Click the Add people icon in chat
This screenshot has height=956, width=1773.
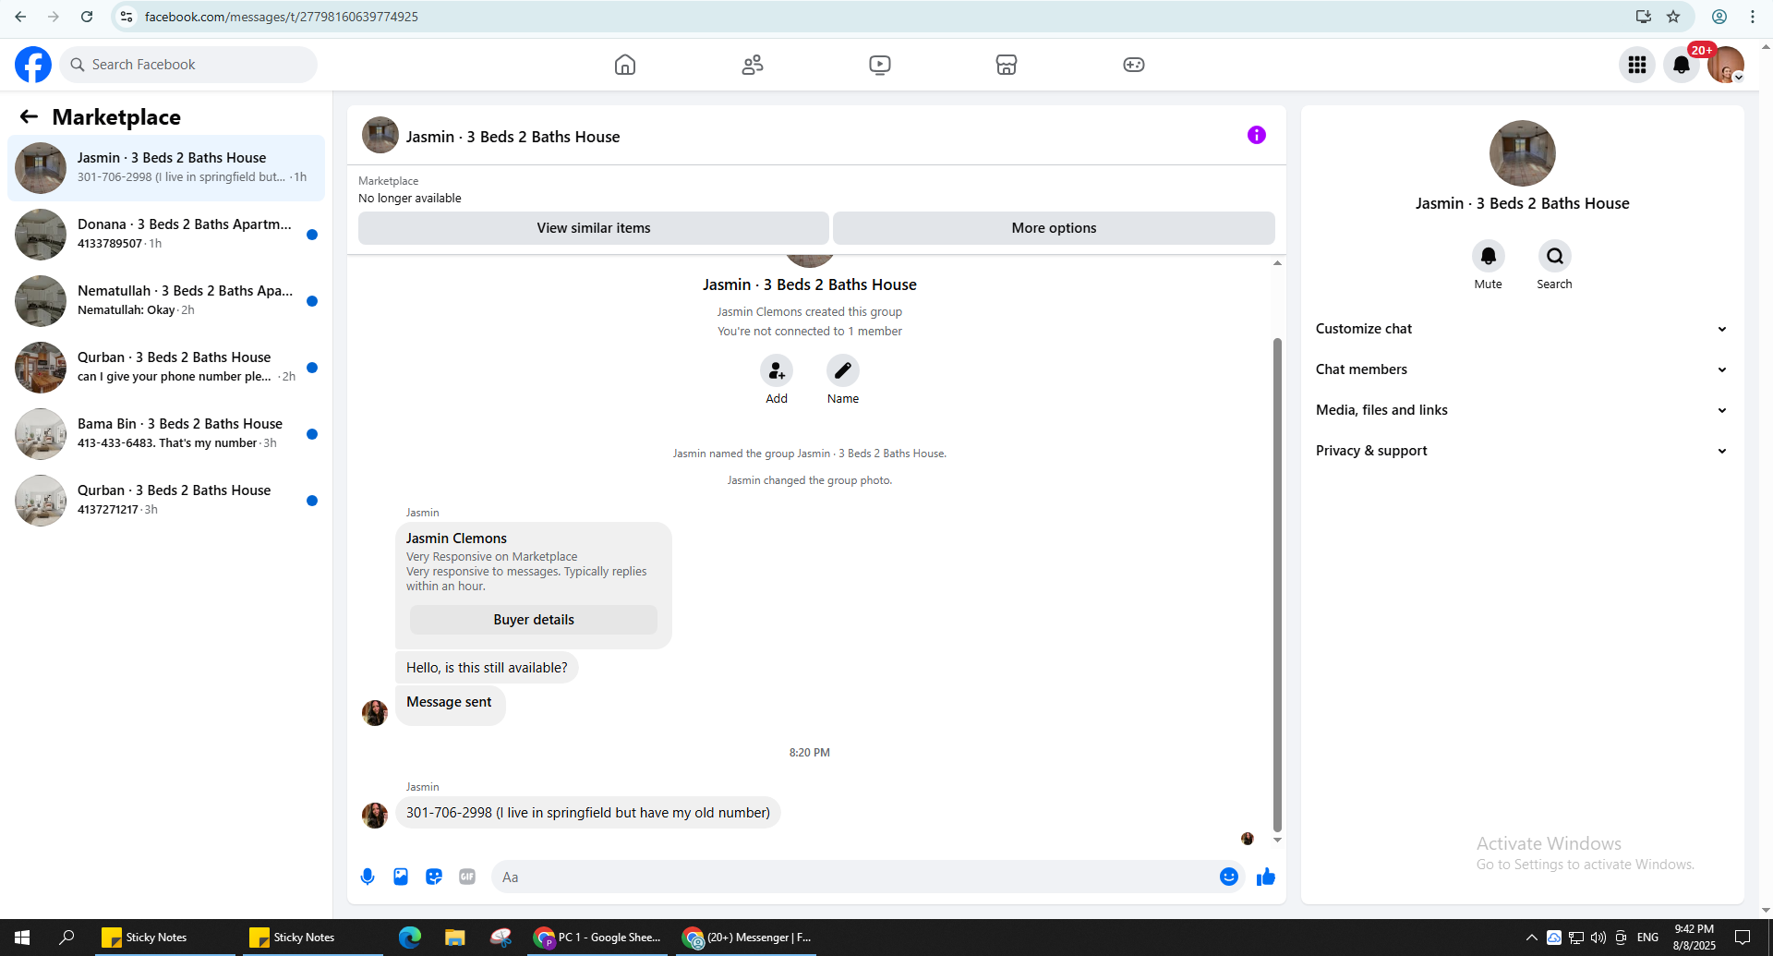point(777,370)
